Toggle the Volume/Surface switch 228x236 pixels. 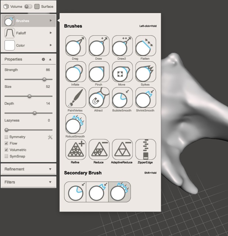pyautogui.click(x=28, y=7)
